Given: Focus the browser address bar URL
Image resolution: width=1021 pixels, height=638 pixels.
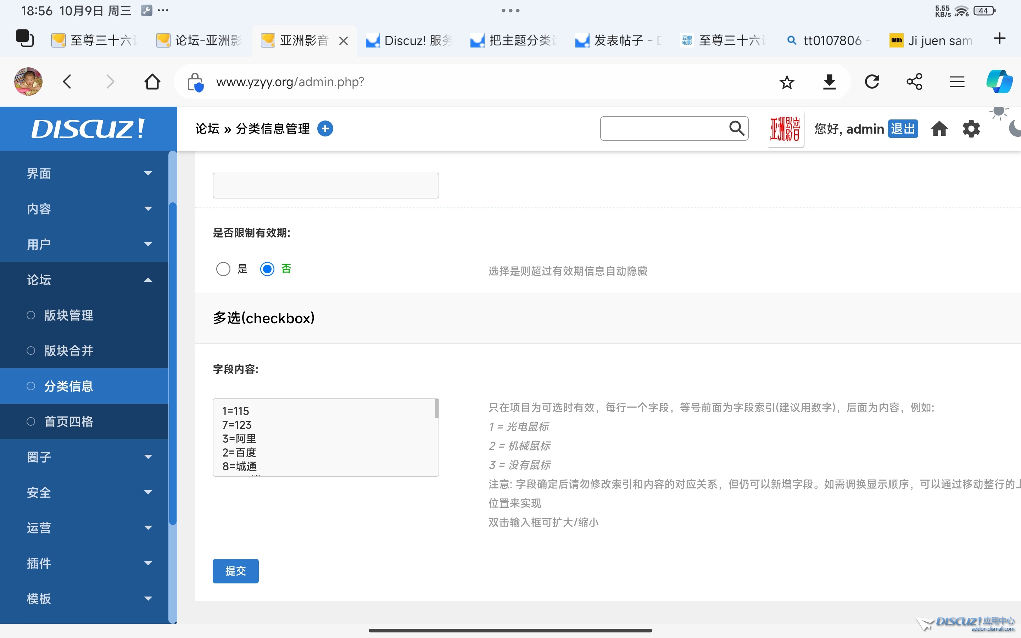Looking at the screenshot, I should pyautogui.click(x=290, y=82).
